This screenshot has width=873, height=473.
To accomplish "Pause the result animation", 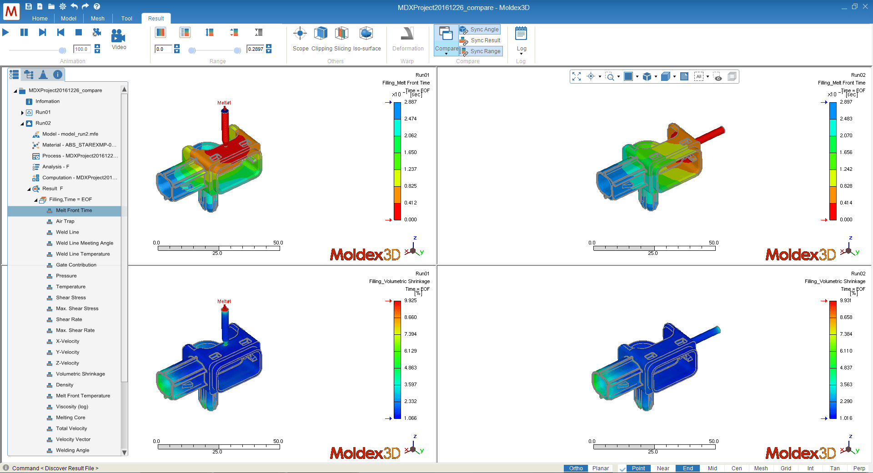I will (24, 32).
